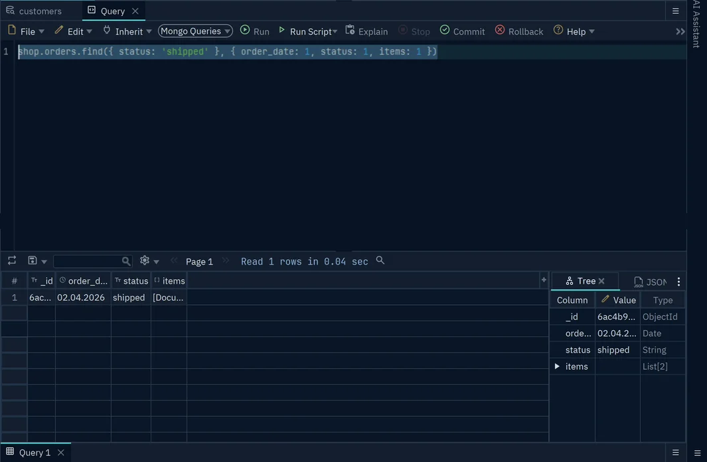Image resolution: width=707 pixels, height=462 pixels.
Task: Open the AI Assistant side panel
Action: click(x=696, y=24)
